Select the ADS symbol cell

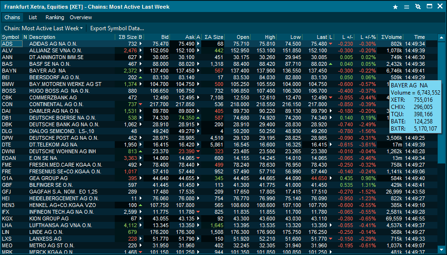pyautogui.click(x=12, y=44)
